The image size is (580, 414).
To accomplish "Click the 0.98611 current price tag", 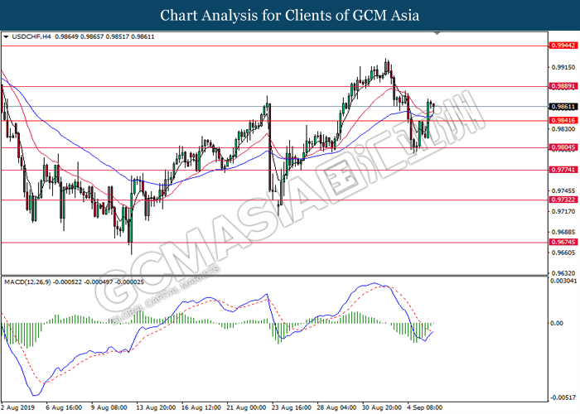I will coord(562,106).
